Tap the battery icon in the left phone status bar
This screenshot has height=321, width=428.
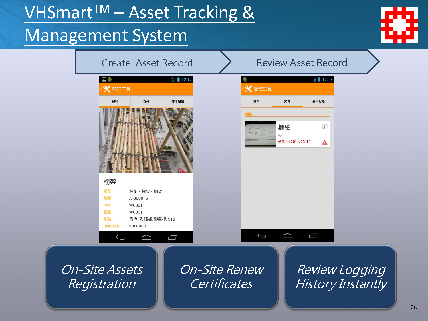[x=178, y=80]
